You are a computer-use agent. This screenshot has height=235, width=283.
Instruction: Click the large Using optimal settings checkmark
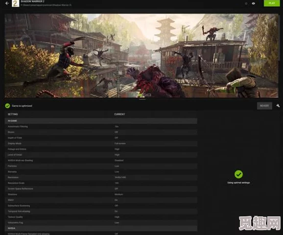pyautogui.click(x=238, y=174)
